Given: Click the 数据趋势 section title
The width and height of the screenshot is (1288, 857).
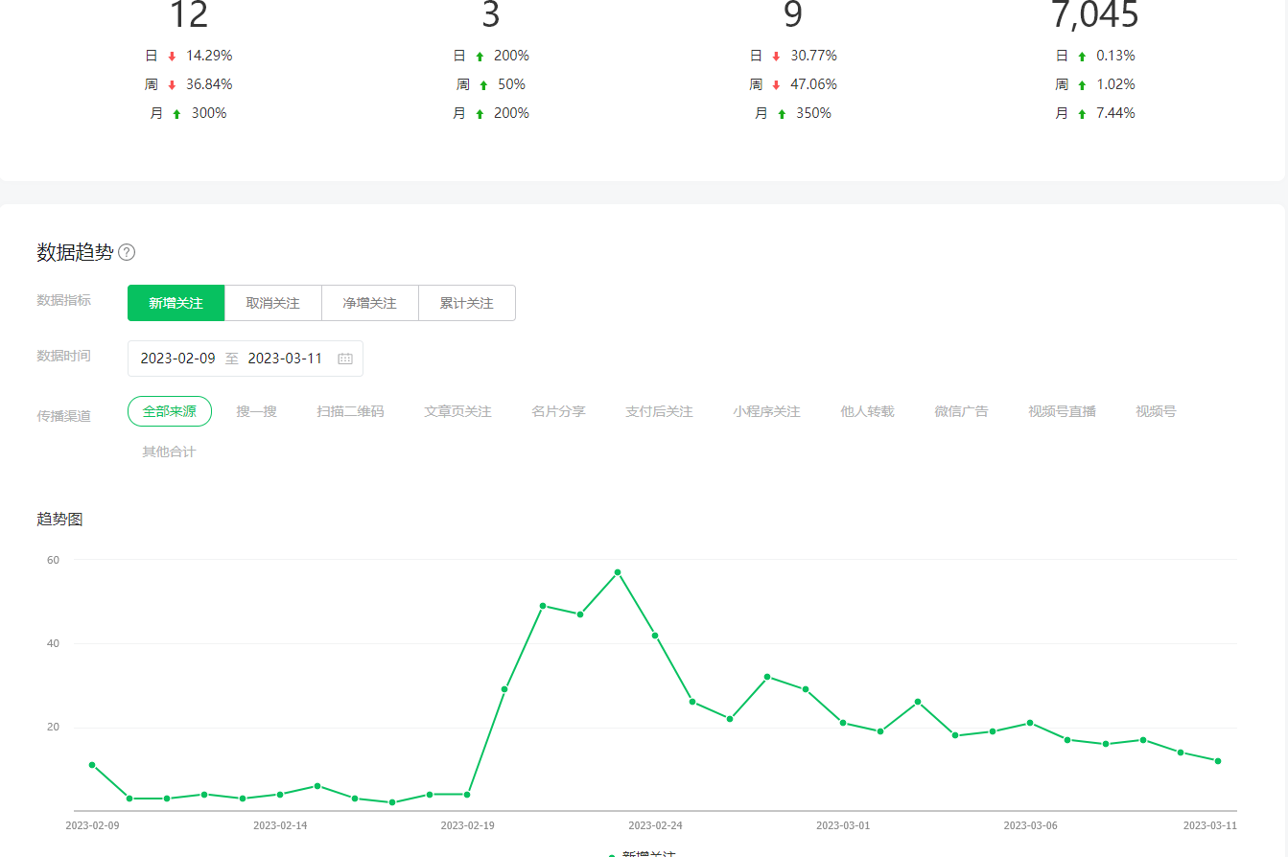Looking at the screenshot, I should click(75, 252).
